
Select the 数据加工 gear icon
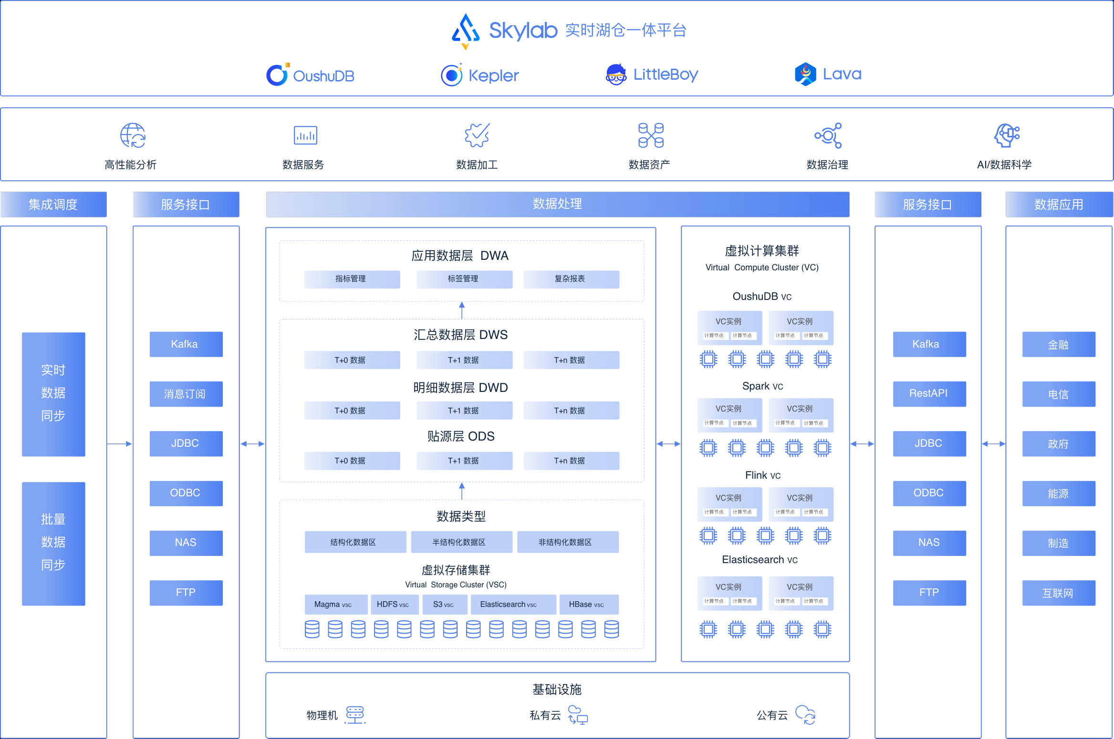[x=477, y=135]
